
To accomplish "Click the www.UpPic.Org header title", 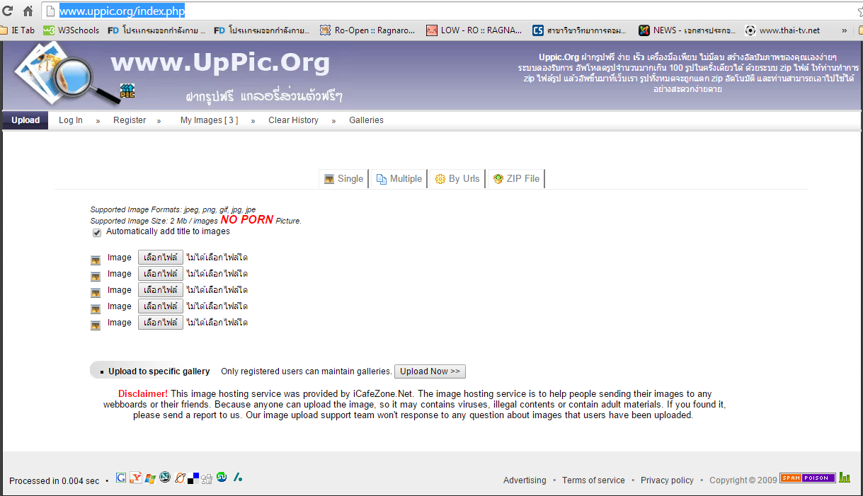I will (220, 63).
